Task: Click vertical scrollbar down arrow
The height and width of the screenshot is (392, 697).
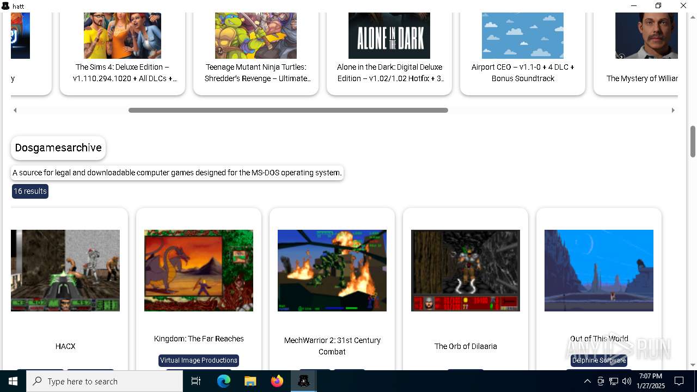Action: (693, 365)
